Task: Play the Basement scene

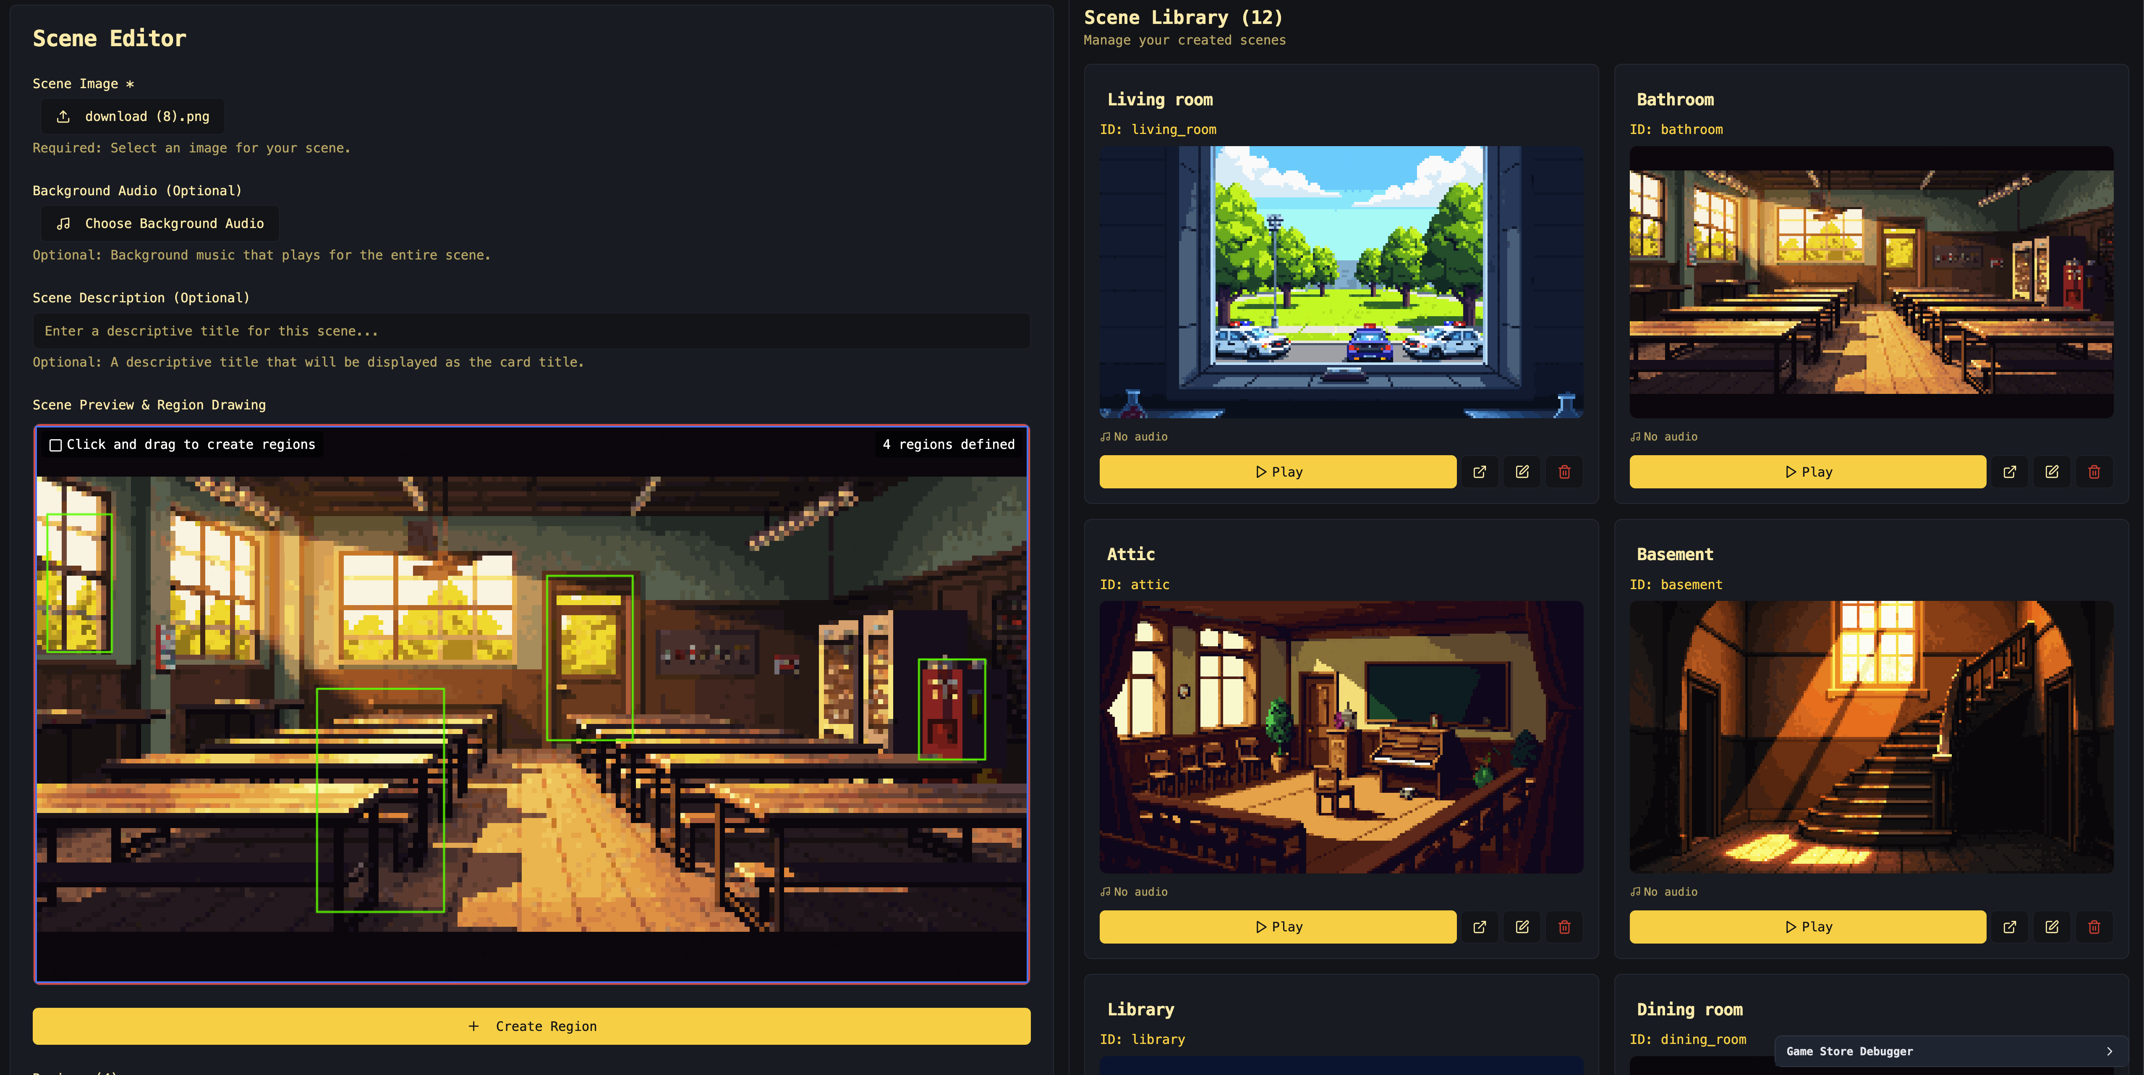Action: (1808, 927)
